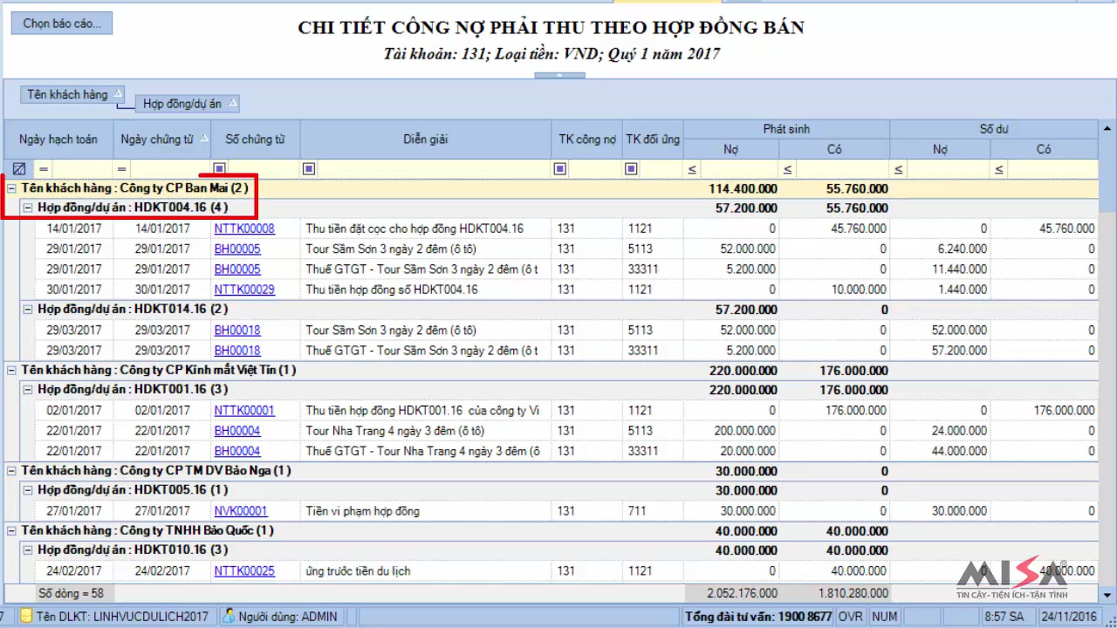Sort by the Phát sinh Có column header
This screenshot has width=1117, height=628.
tap(834, 149)
